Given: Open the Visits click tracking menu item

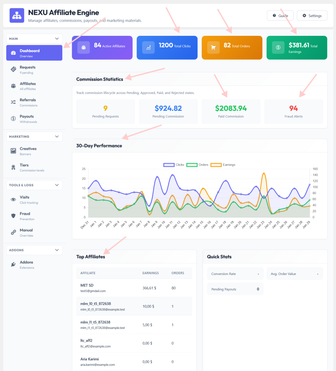Looking at the screenshot, I should (34, 200).
